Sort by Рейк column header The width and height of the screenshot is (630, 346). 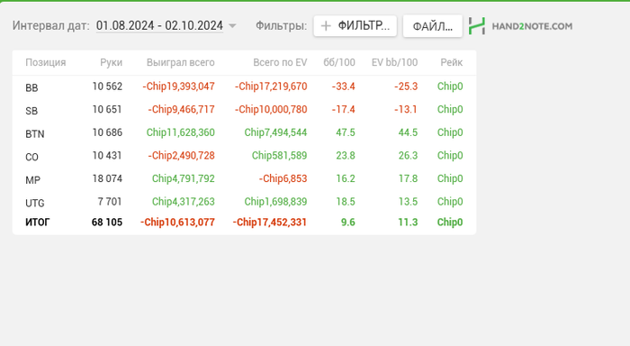451,62
